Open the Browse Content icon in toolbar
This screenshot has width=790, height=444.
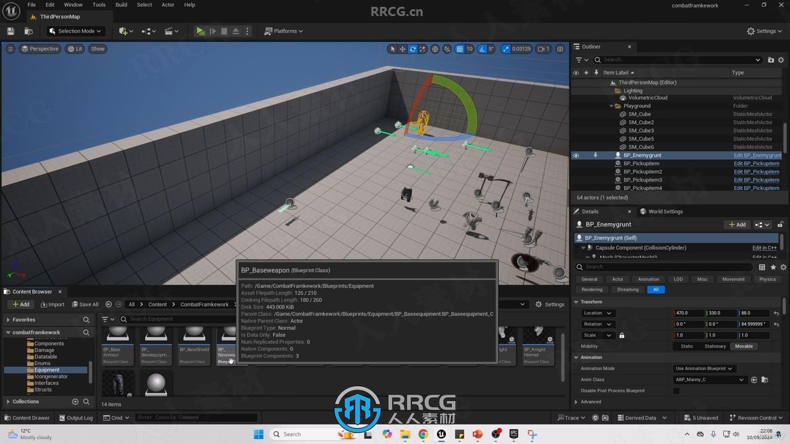(28, 31)
